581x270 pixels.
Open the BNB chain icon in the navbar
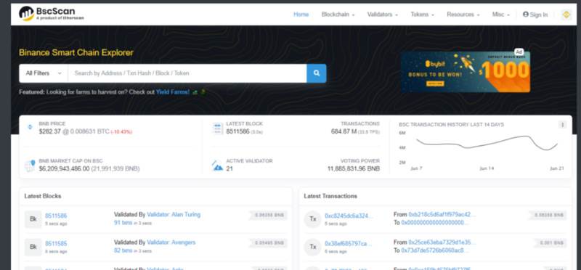click(566, 15)
